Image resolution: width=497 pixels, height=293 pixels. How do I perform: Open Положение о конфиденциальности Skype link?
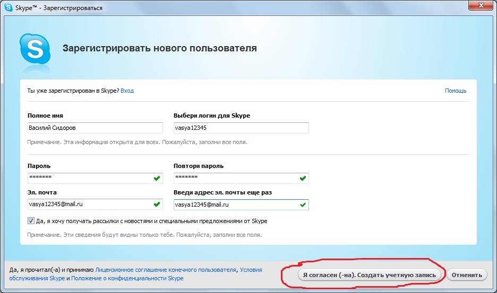tap(127, 278)
